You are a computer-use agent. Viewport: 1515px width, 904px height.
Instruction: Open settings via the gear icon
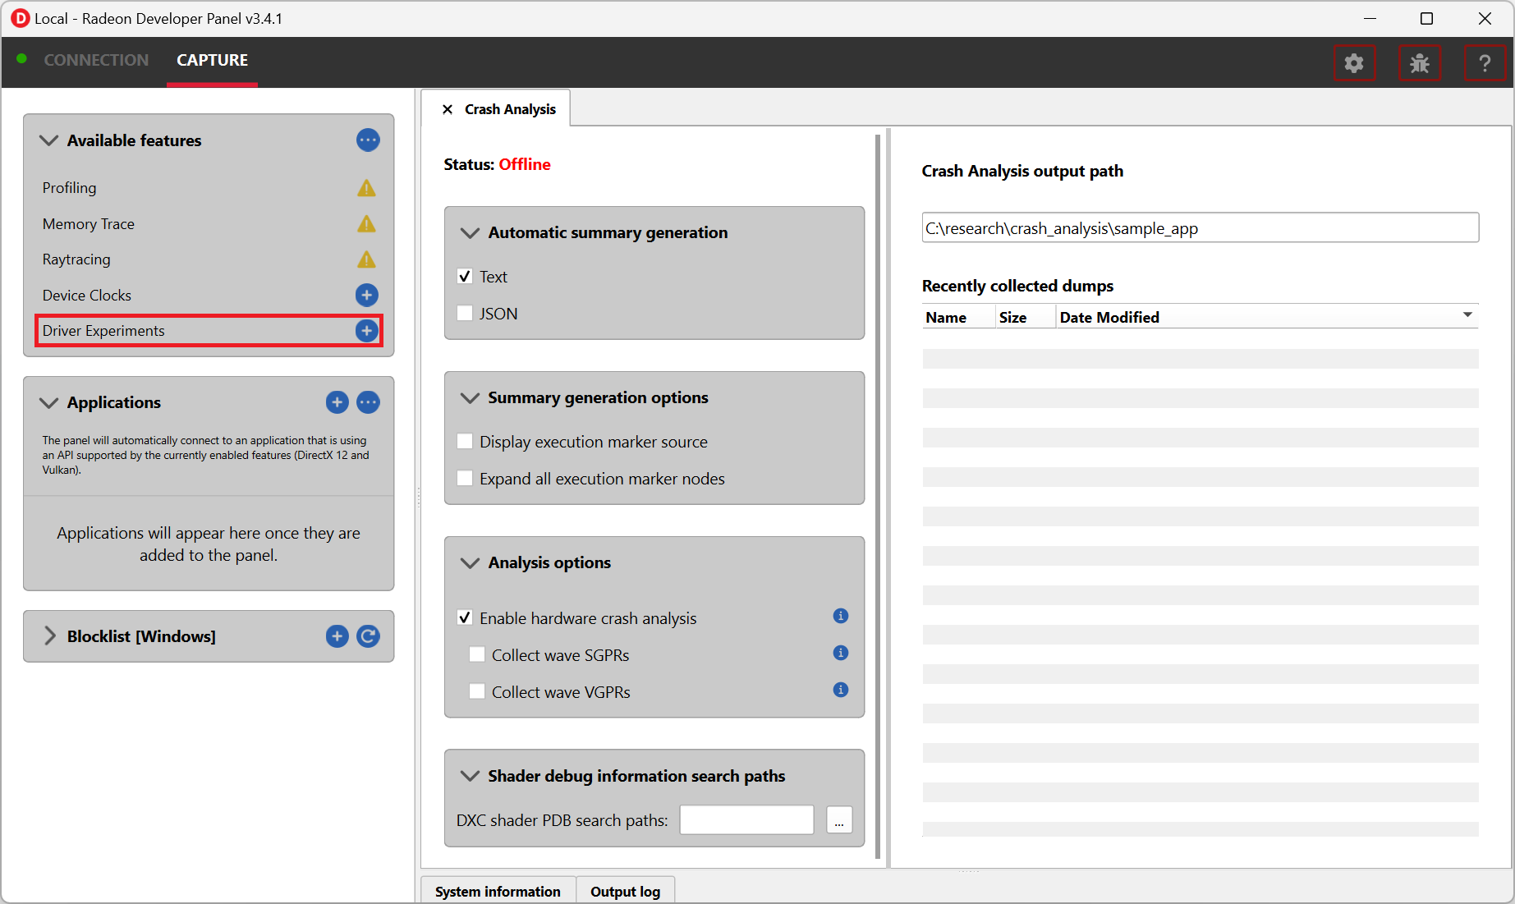1353,63
